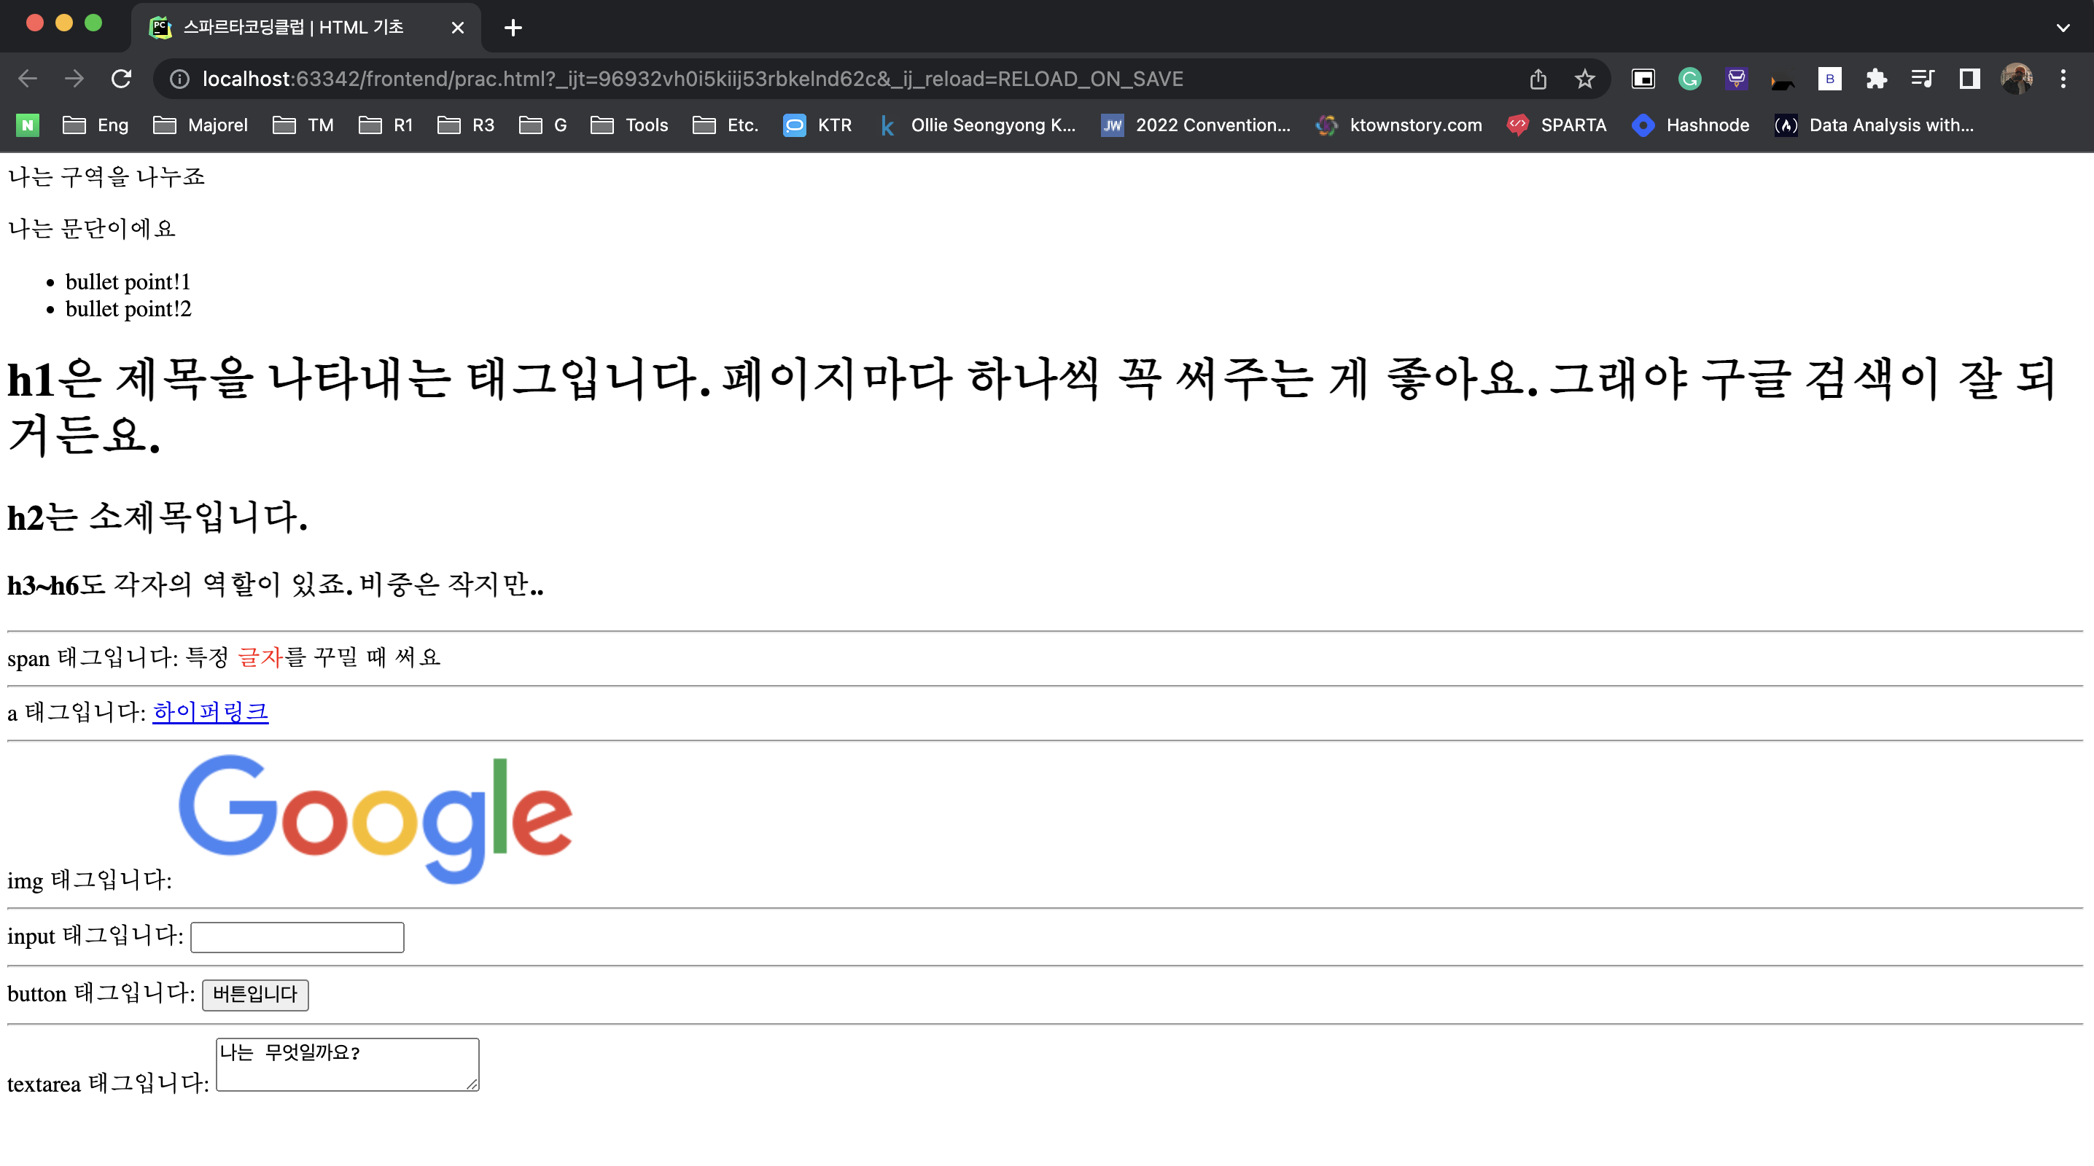The width and height of the screenshot is (2094, 1166).
Task: Click the red 글자 span text
Action: 260,657
